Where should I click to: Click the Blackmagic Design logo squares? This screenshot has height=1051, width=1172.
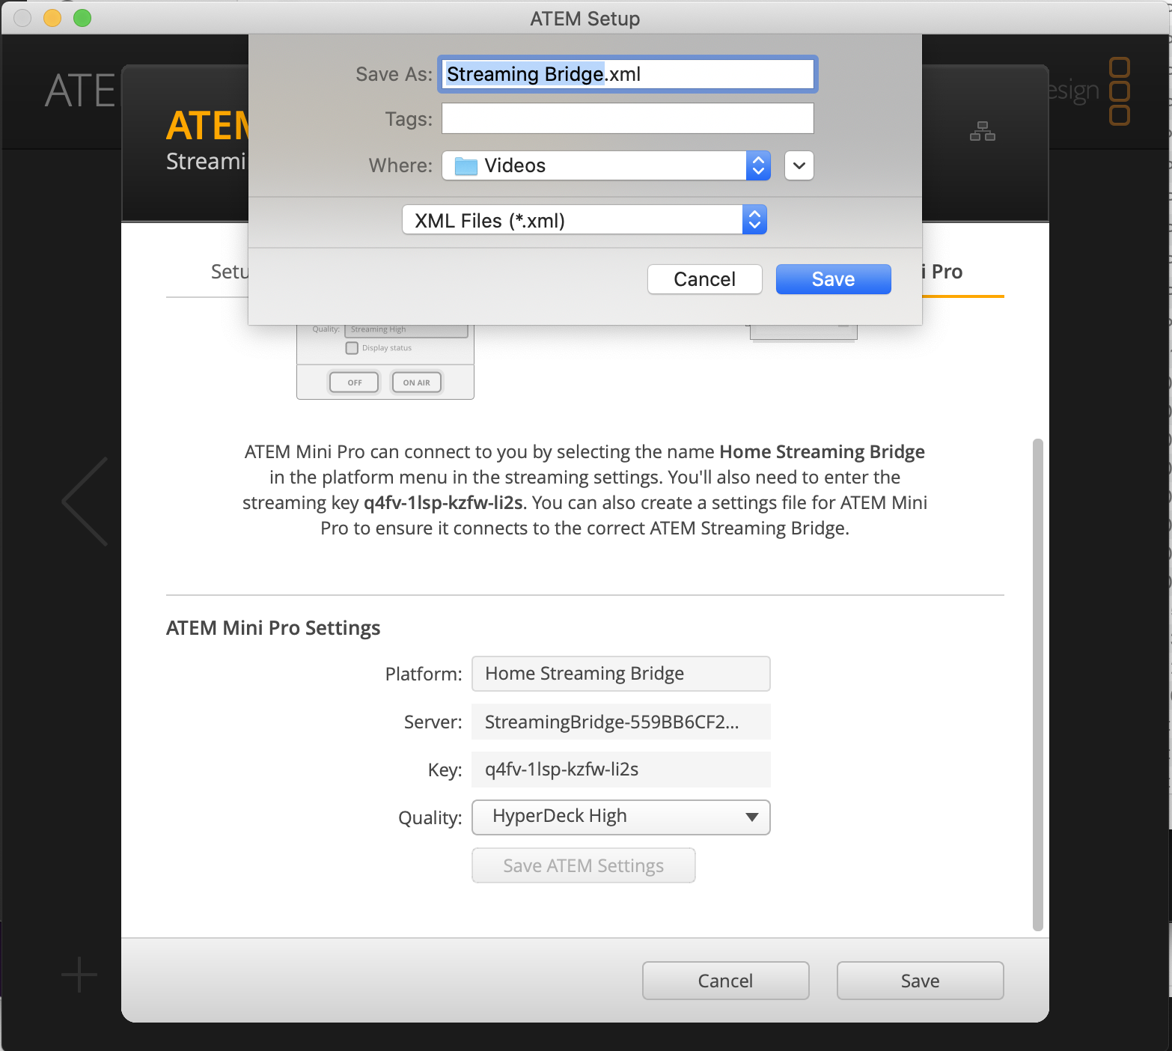(1119, 91)
